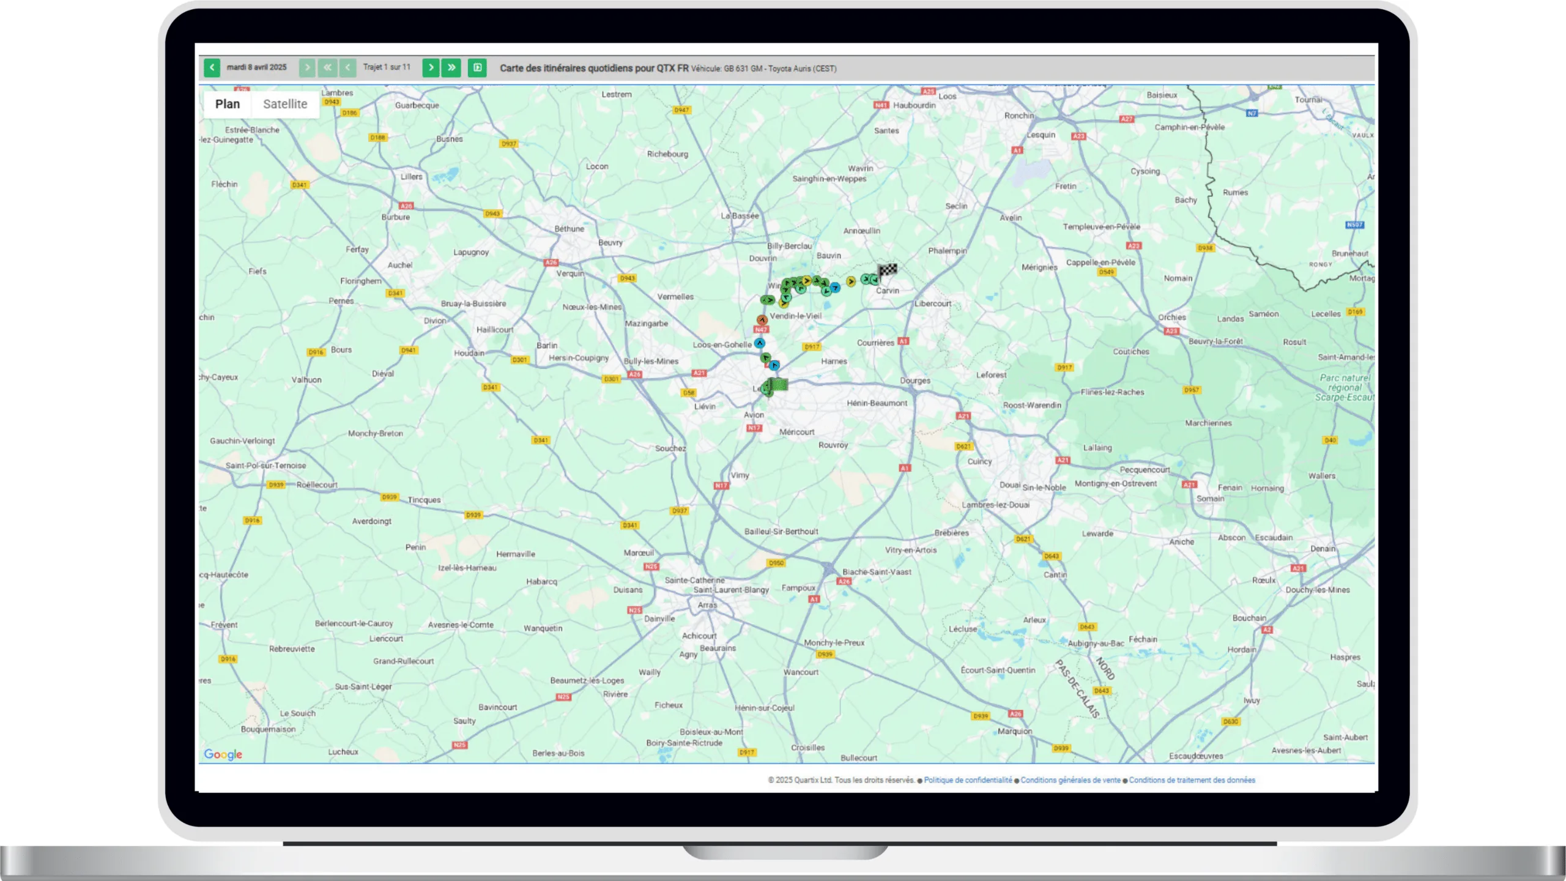The height and width of the screenshot is (881, 1566).
Task: Open Politique de confidentialité link
Action: pyautogui.click(x=968, y=780)
